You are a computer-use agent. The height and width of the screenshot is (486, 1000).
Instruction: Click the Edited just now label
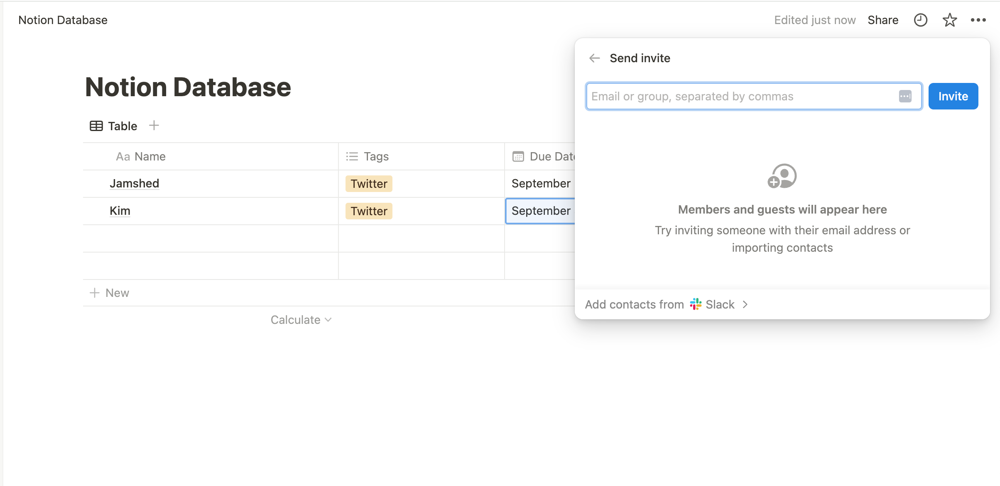coord(815,20)
